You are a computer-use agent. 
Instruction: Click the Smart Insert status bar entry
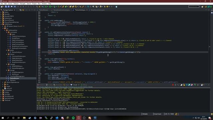[157, 114]
